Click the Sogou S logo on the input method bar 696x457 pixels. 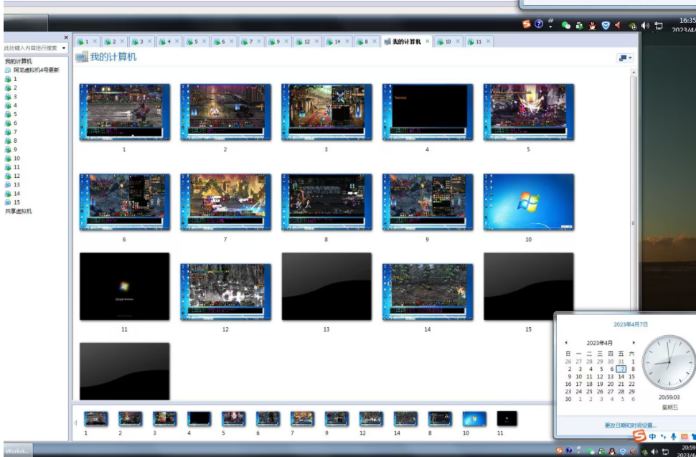click(x=639, y=435)
